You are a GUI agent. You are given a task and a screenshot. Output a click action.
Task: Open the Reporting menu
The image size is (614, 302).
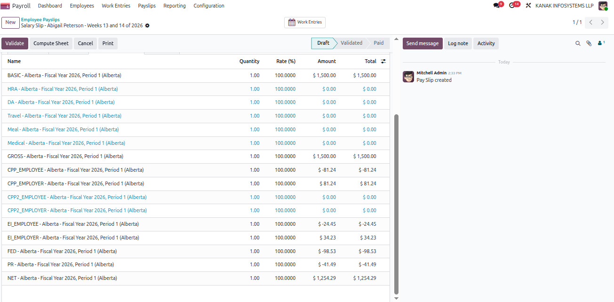(x=175, y=6)
